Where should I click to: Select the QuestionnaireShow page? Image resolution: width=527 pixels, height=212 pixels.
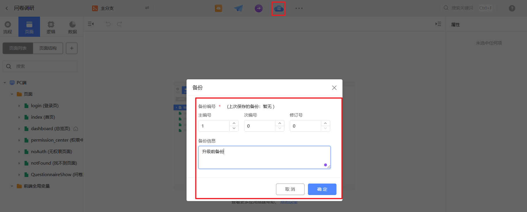(x=57, y=175)
